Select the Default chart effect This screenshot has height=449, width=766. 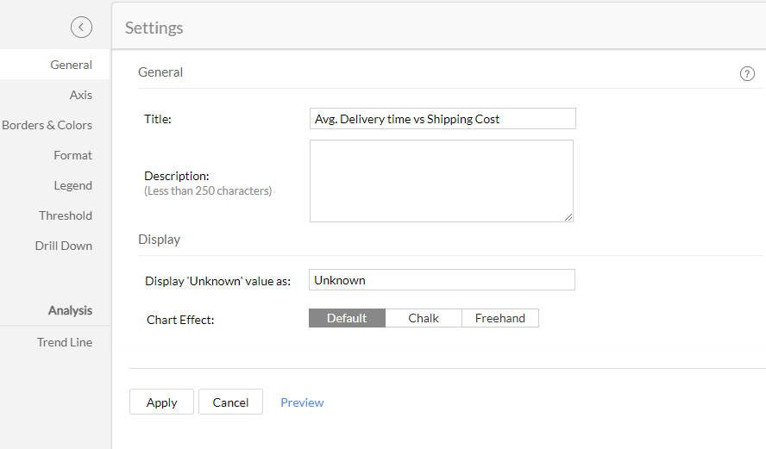coord(347,318)
